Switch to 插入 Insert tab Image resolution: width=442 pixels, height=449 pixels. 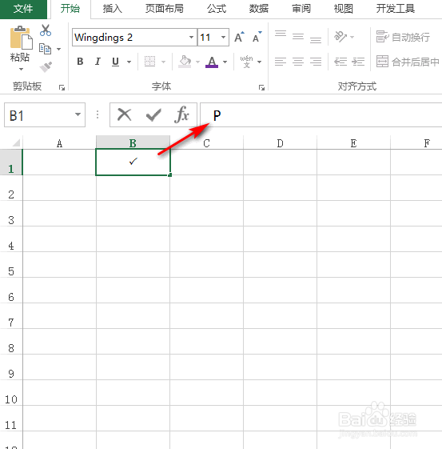click(x=113, y=9)
